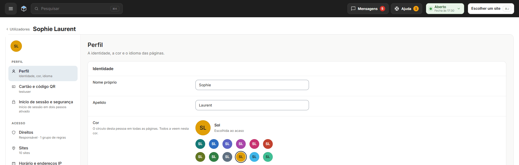
Task: Choose the mint green SL color swatch
Action: pos(268,157)
